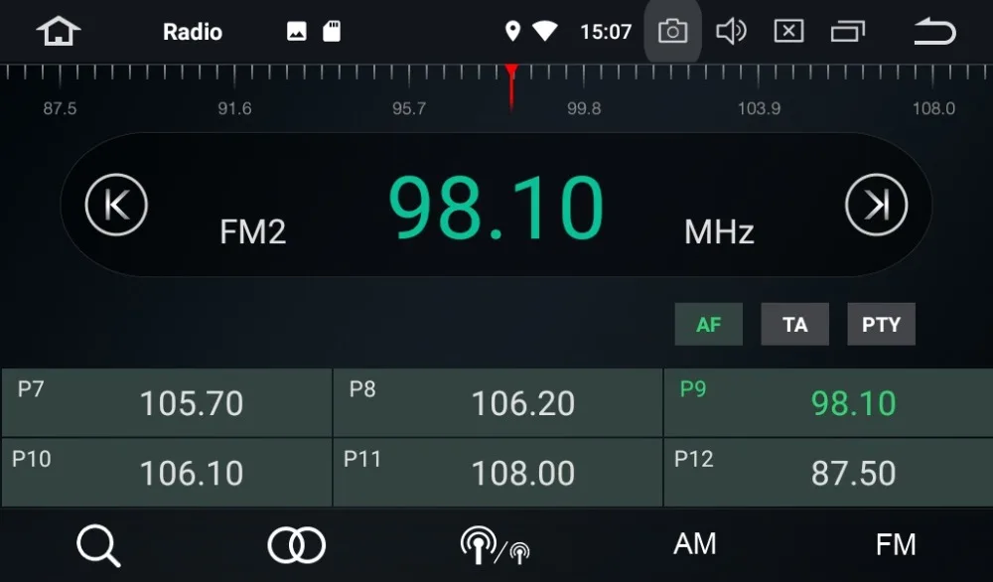This screenshot has width=993, height=582.
Task: Open the PTY program type button
Action: (x=881, y=324)
